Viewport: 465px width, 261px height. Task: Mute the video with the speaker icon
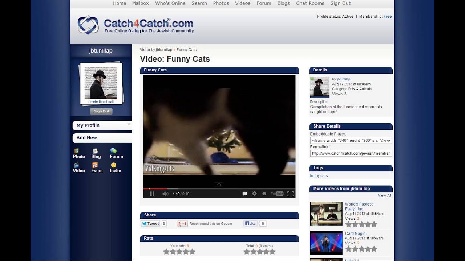165,194
